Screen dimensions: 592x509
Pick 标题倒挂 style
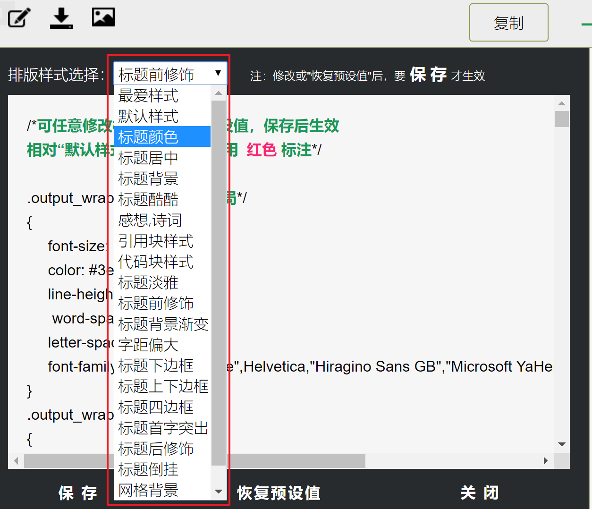click(x=162, y=469)
